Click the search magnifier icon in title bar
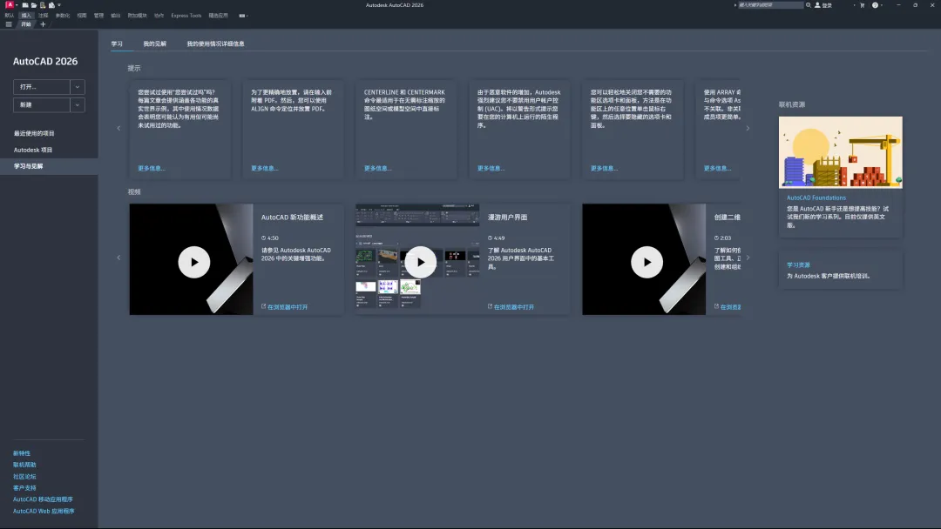The width and height of the screenshot is (941, 529). tap(809, 5)
